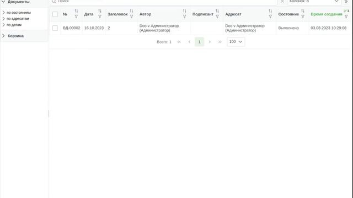This screenshot has height=198, width=353.
Task: Select 'по состояниям' in the sidebar
Action: tap(18, 13)
